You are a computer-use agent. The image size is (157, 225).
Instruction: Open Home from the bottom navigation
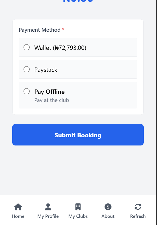tap(18, 211)
